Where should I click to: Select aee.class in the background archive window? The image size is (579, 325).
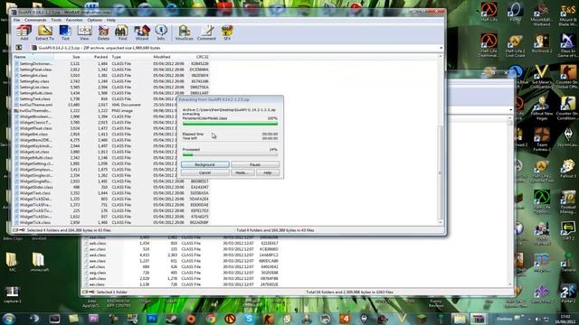point(182,261)
